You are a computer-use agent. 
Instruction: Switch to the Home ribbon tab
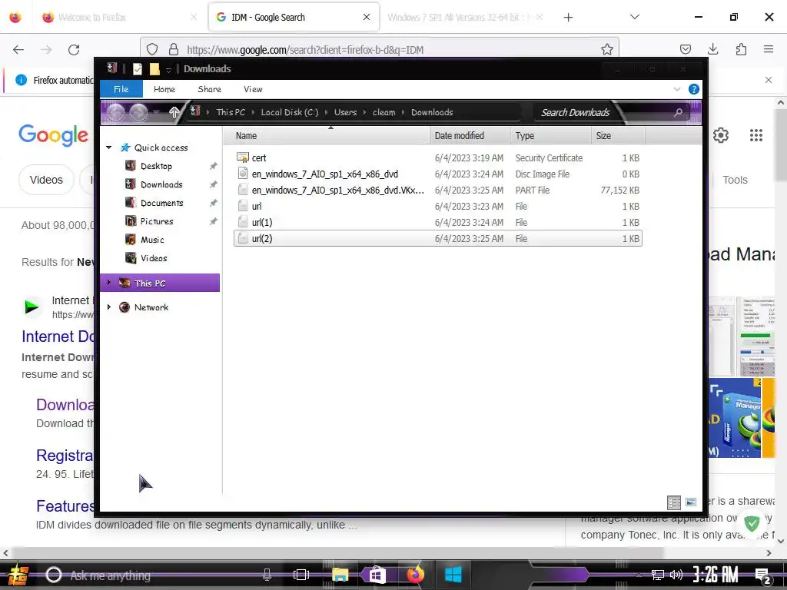click(x=164, y=89)
